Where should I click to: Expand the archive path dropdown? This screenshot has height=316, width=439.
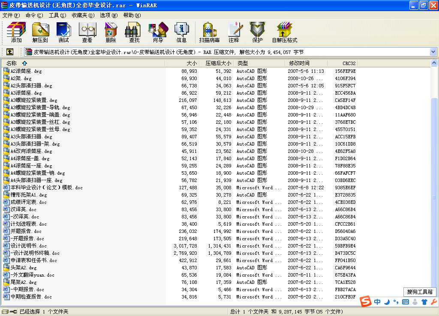point(433,52)
